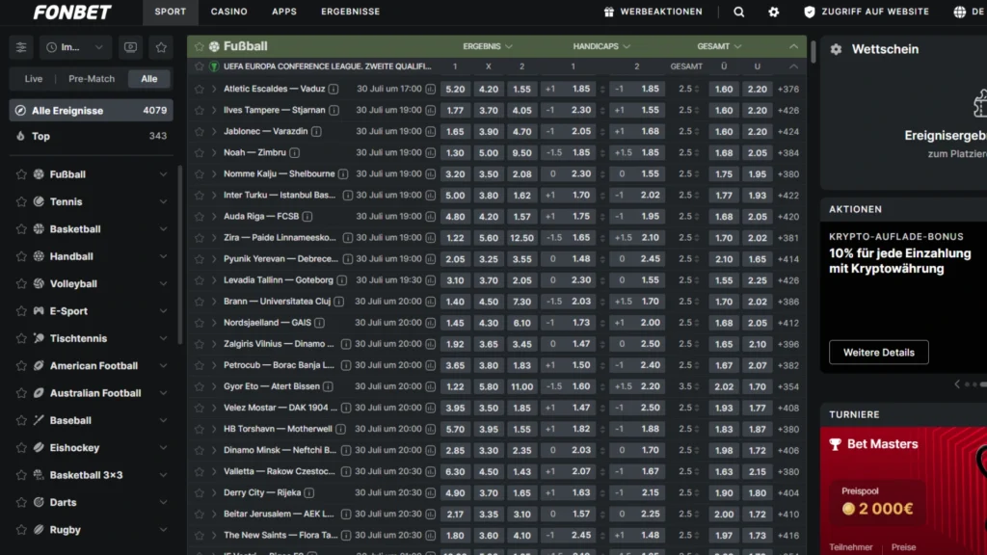Click the Alle Ereignisse compass icon
Image resolution: width=987 pixels, height=555 pixels.
click(20, 111)
